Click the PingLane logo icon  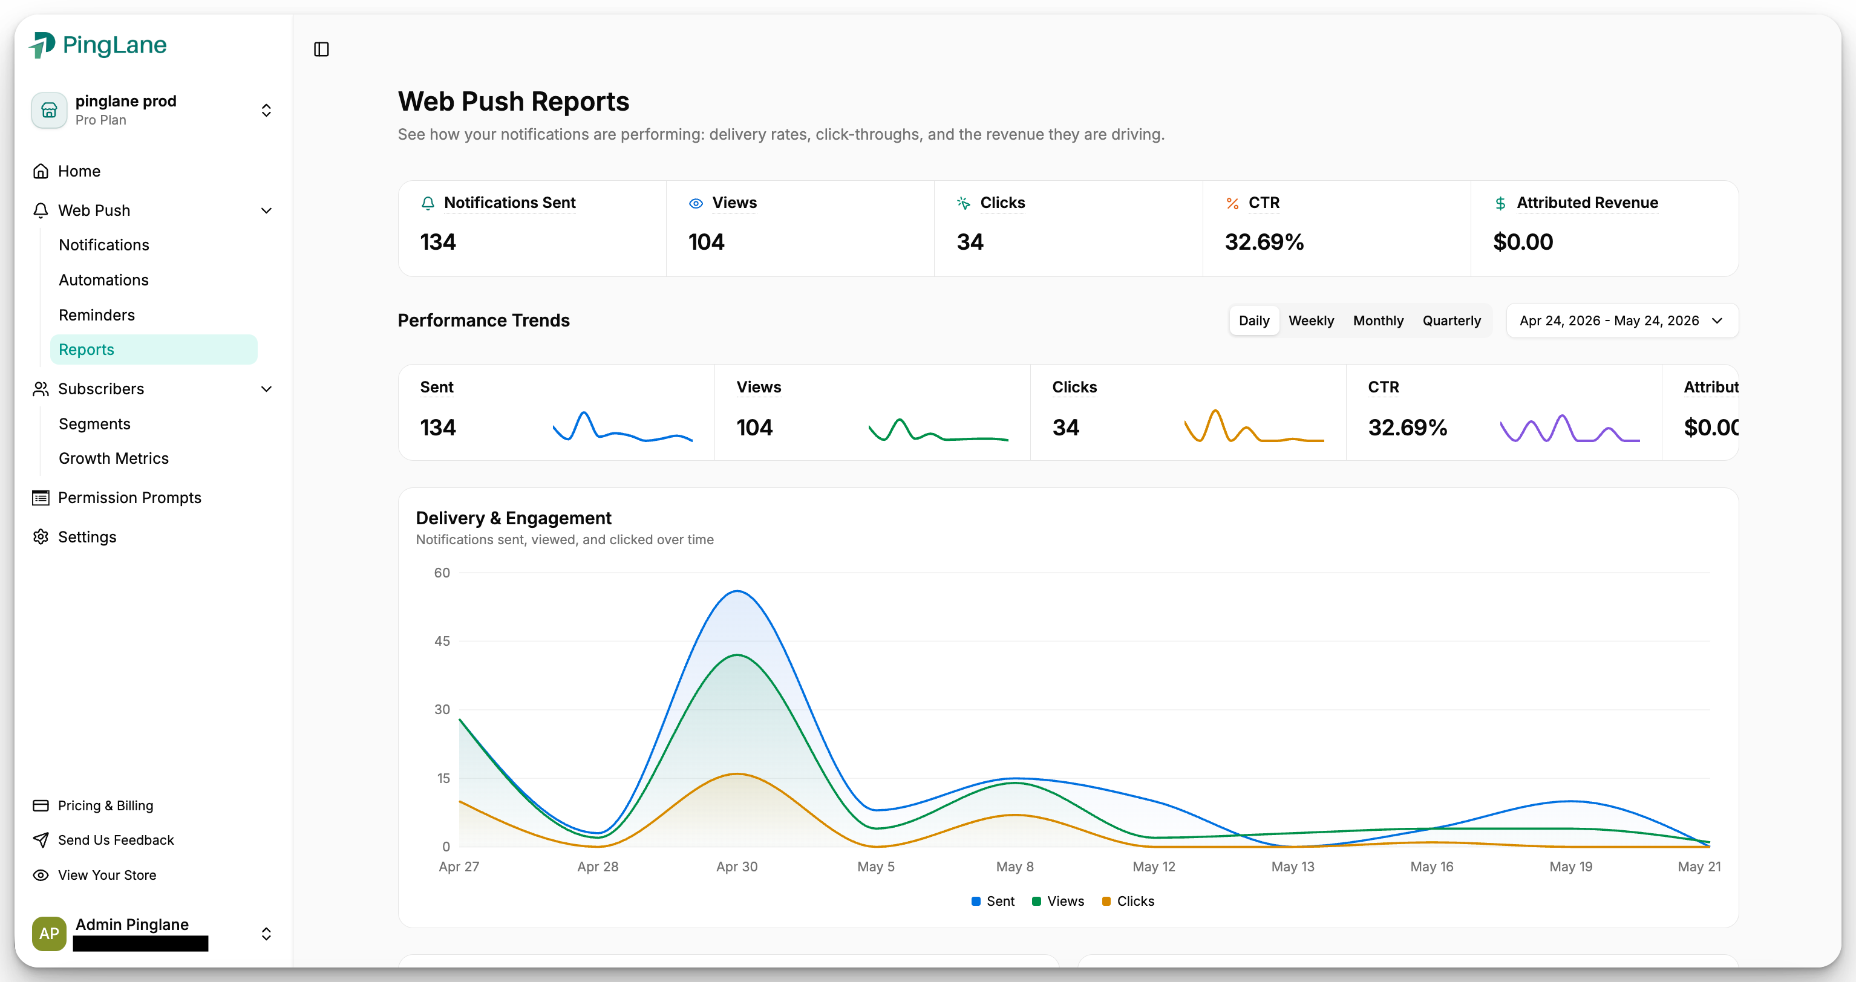pos(42,45)
